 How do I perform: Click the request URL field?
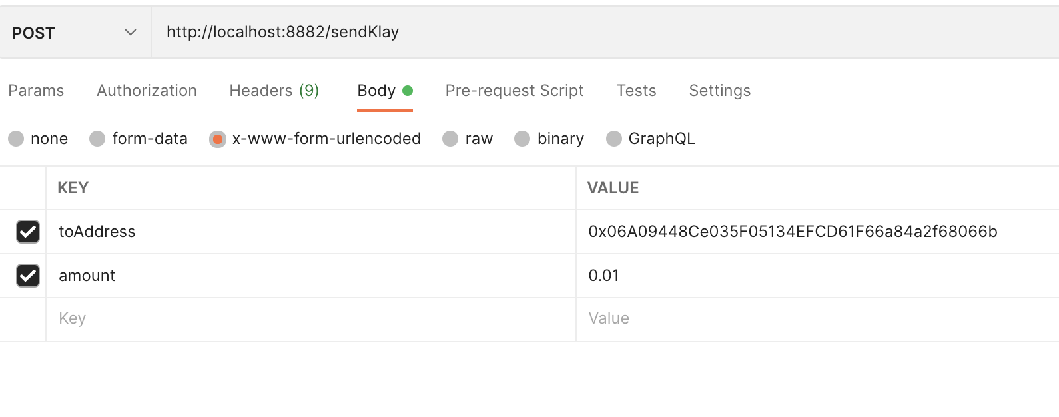click(x=533, y=32)
